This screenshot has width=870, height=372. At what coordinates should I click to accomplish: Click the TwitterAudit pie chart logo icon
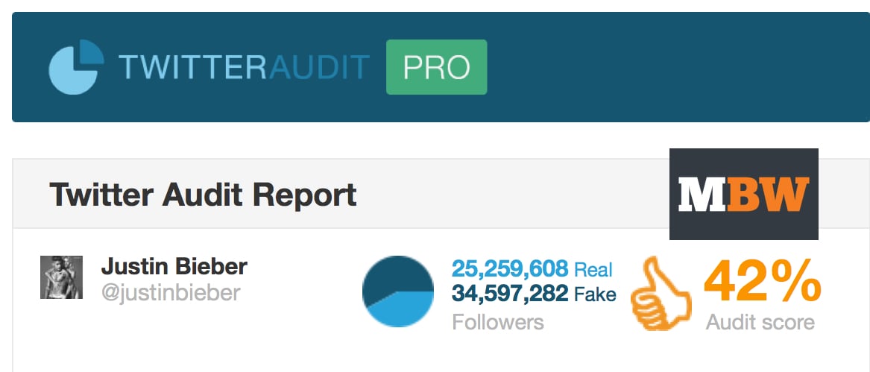76,66
